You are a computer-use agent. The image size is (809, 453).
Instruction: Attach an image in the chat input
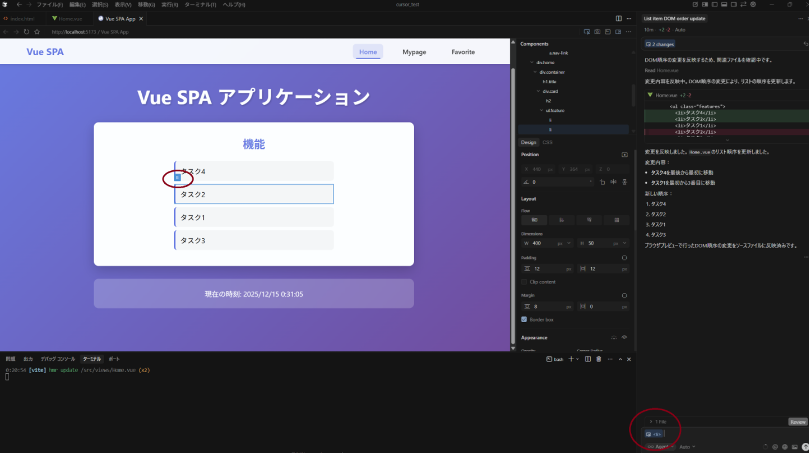[794, 447]
